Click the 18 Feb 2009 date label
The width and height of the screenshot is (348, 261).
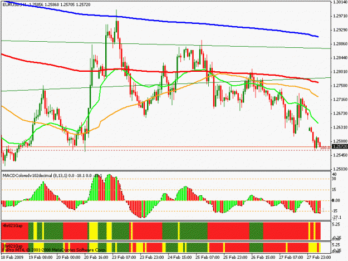(12, 258)
